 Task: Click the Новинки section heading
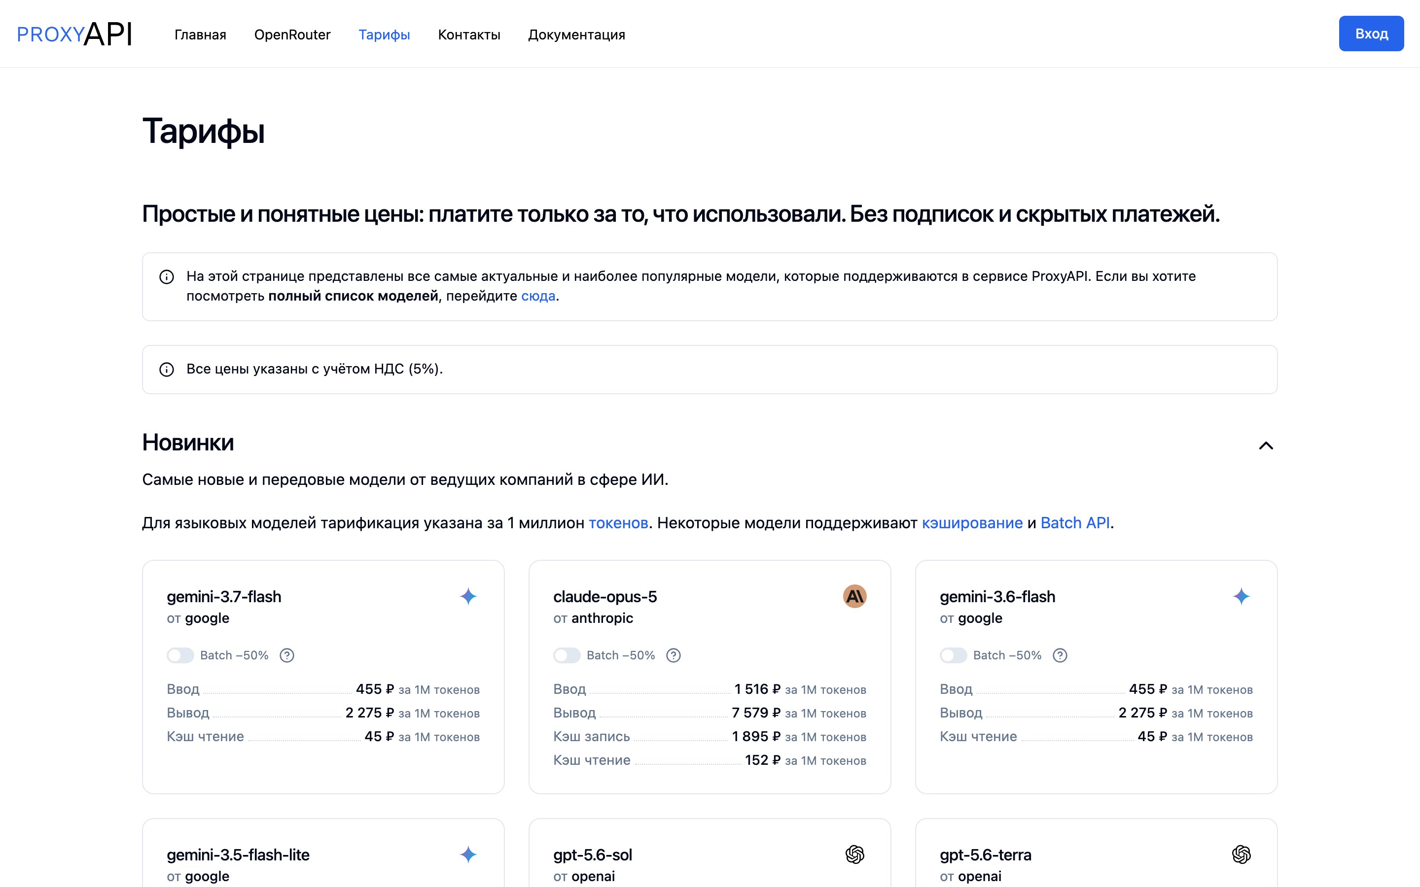(x=188, y=443)
